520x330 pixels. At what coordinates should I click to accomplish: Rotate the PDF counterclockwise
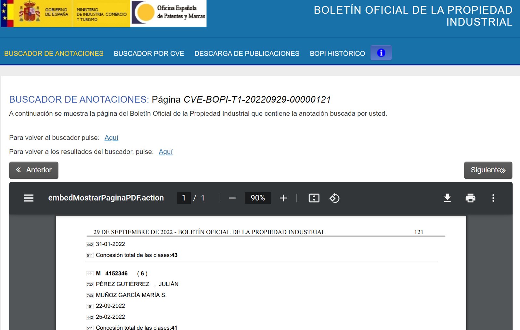334,198
